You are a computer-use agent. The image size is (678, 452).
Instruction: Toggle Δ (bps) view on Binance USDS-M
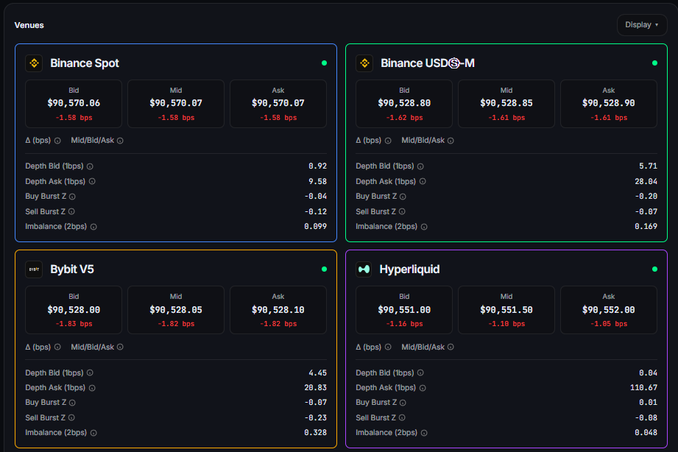(x=368, y=140)
